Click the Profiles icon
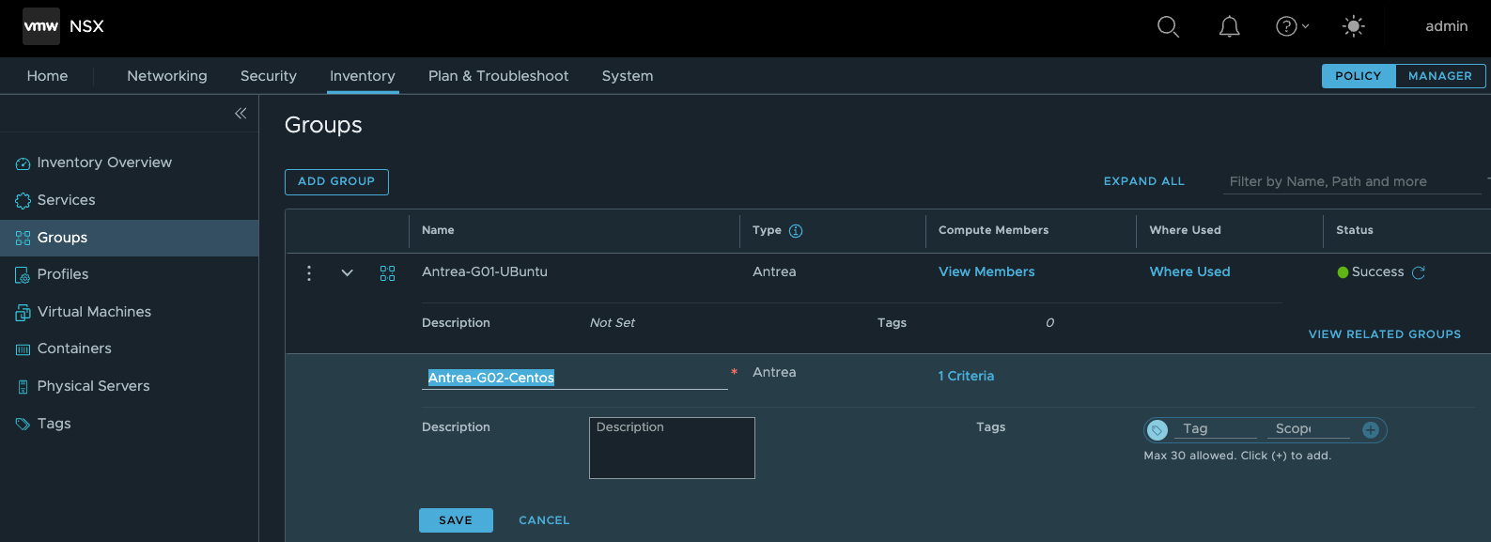1491x542 pixels. click(23, 275)
